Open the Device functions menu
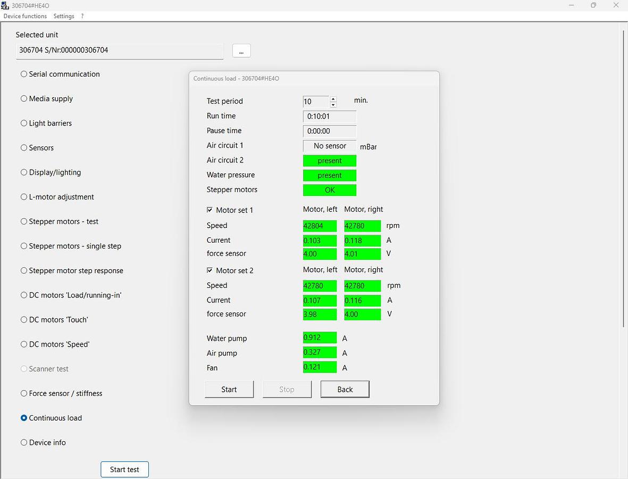Viewport: 628px width, 479px height. (25, 16)
